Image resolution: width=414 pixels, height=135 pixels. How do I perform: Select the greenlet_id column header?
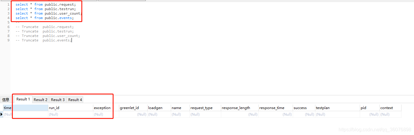[x=133, y=108]
